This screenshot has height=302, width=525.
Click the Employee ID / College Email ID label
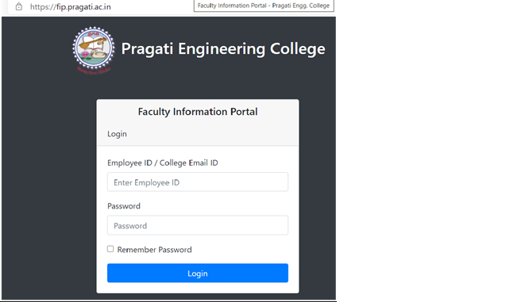(162, 162)
